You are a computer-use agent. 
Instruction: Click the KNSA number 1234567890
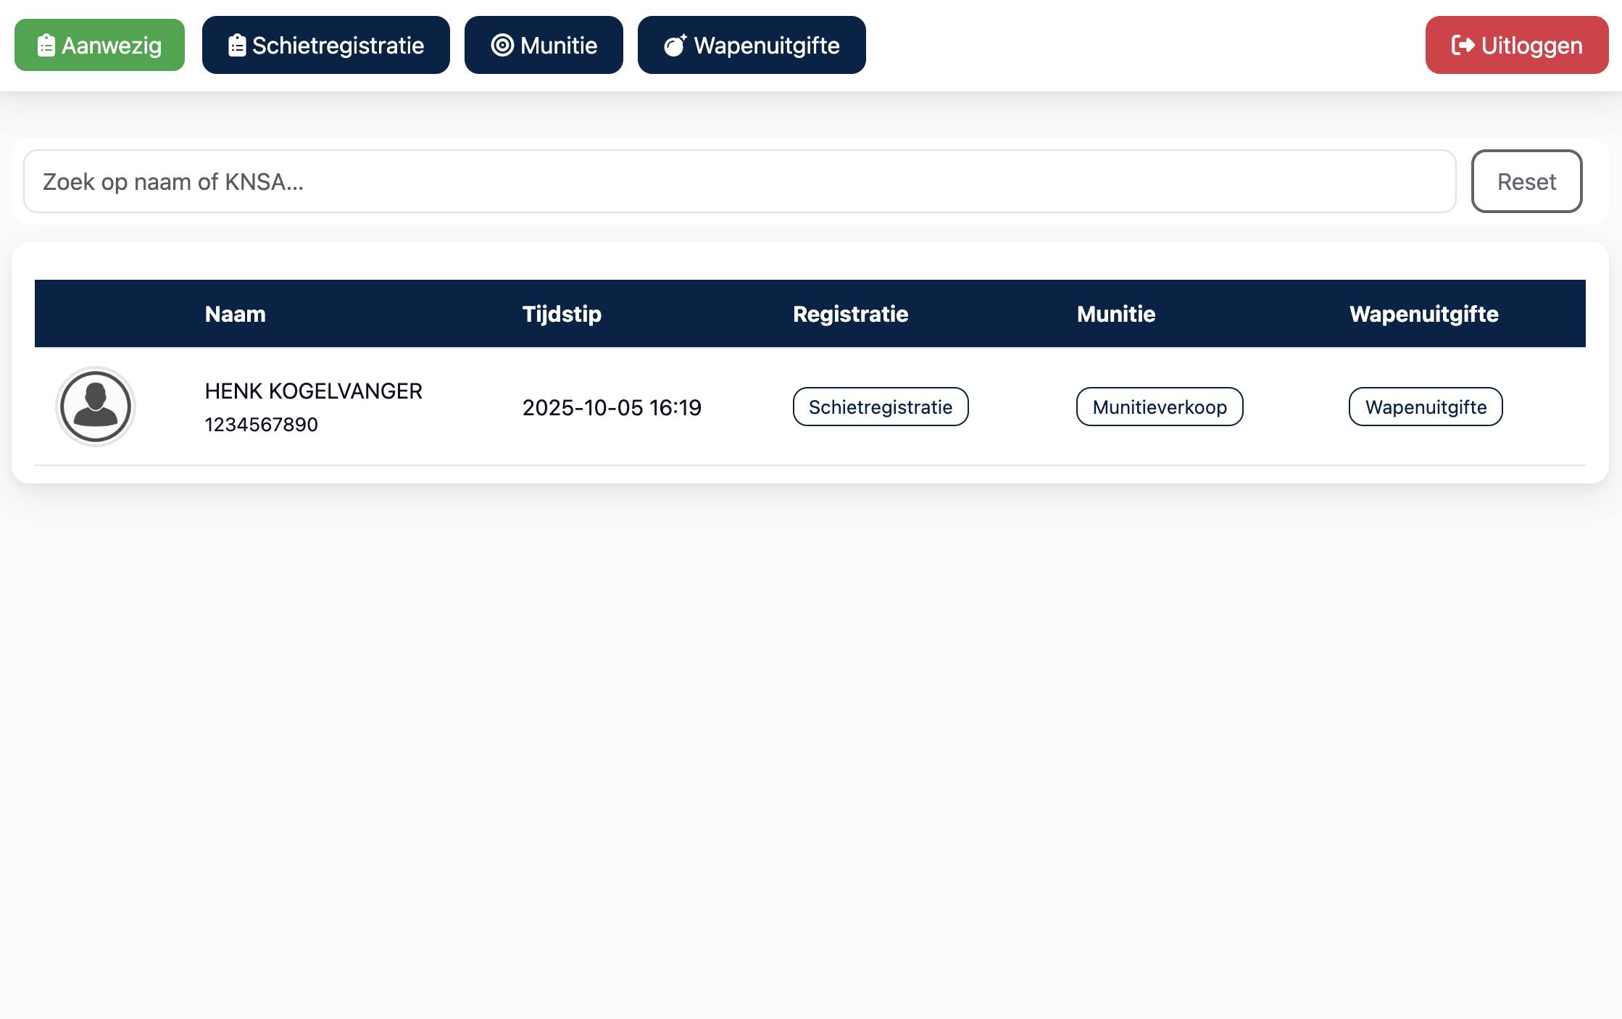pyautogui.click(x=261, y=425)
